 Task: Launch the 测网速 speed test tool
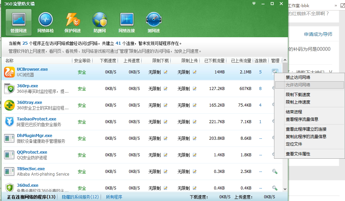154,22
